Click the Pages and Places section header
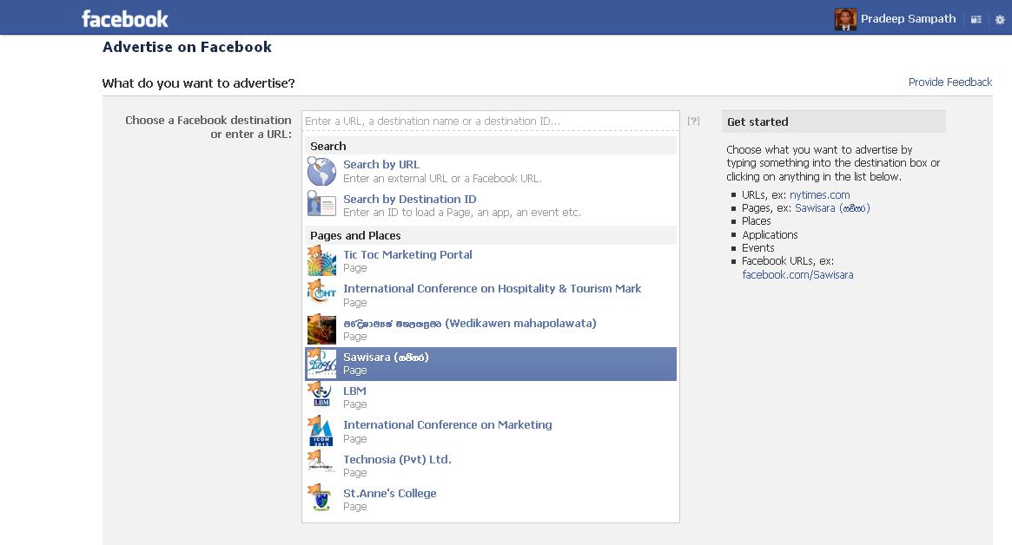Viewport: 1012px width, 545px height. pyautogui.click(x=491, y=235)
